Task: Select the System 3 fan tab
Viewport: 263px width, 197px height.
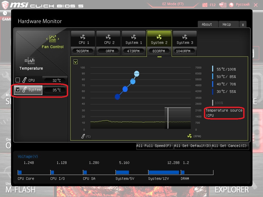Action: pyautogui.click(x=185, y=43)
